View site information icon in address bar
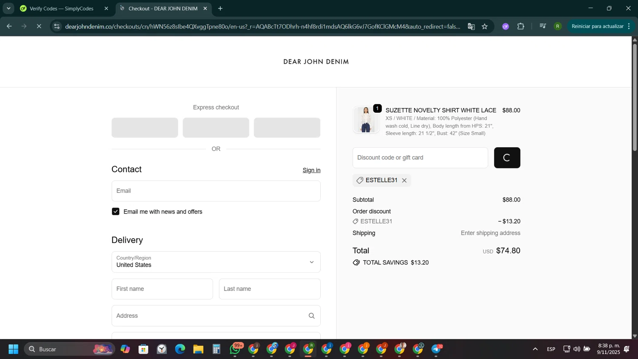Image resolution: width=638 pixels, height=359 pixels. tap(57, 26)
